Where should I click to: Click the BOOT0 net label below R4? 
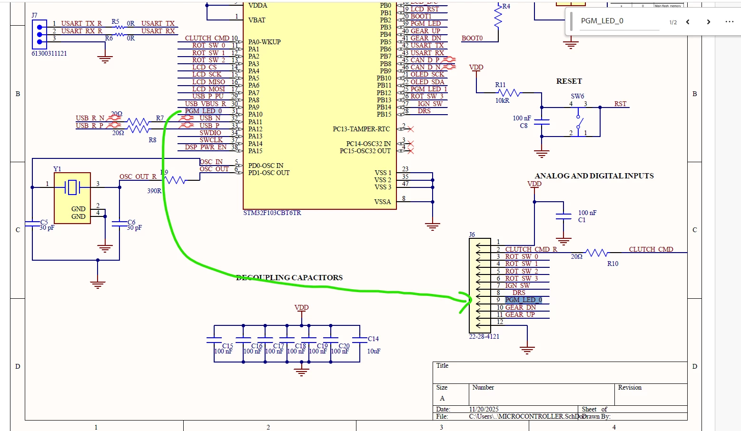(x=472, y=39)
